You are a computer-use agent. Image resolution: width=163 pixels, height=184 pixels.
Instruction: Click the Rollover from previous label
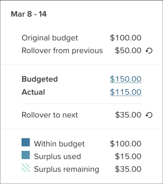[62, 51]
